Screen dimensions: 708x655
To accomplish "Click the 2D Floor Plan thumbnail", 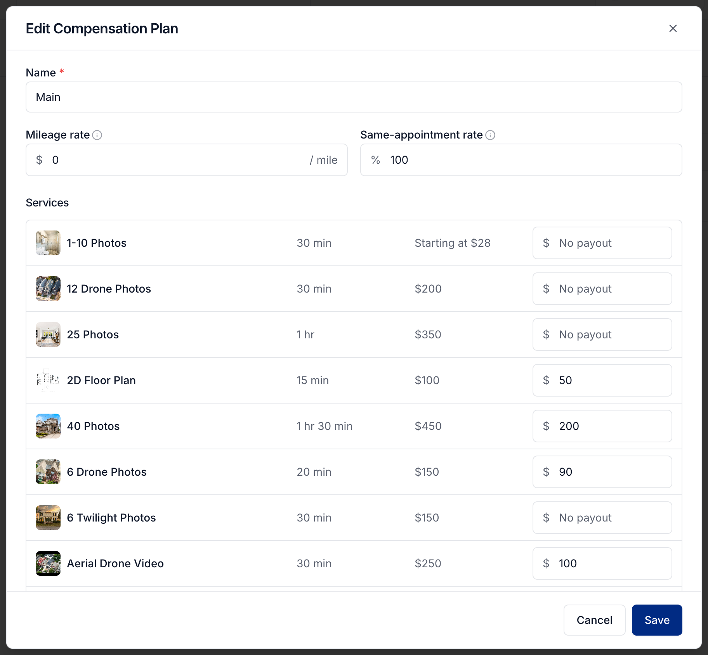I will pos(48,380).
